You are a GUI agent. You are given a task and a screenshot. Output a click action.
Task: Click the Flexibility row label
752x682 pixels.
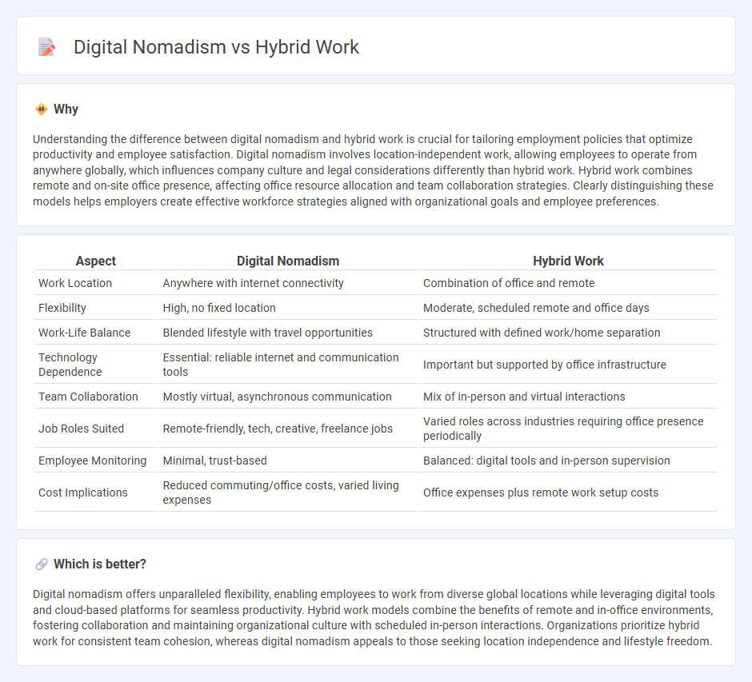click(62, 308)
